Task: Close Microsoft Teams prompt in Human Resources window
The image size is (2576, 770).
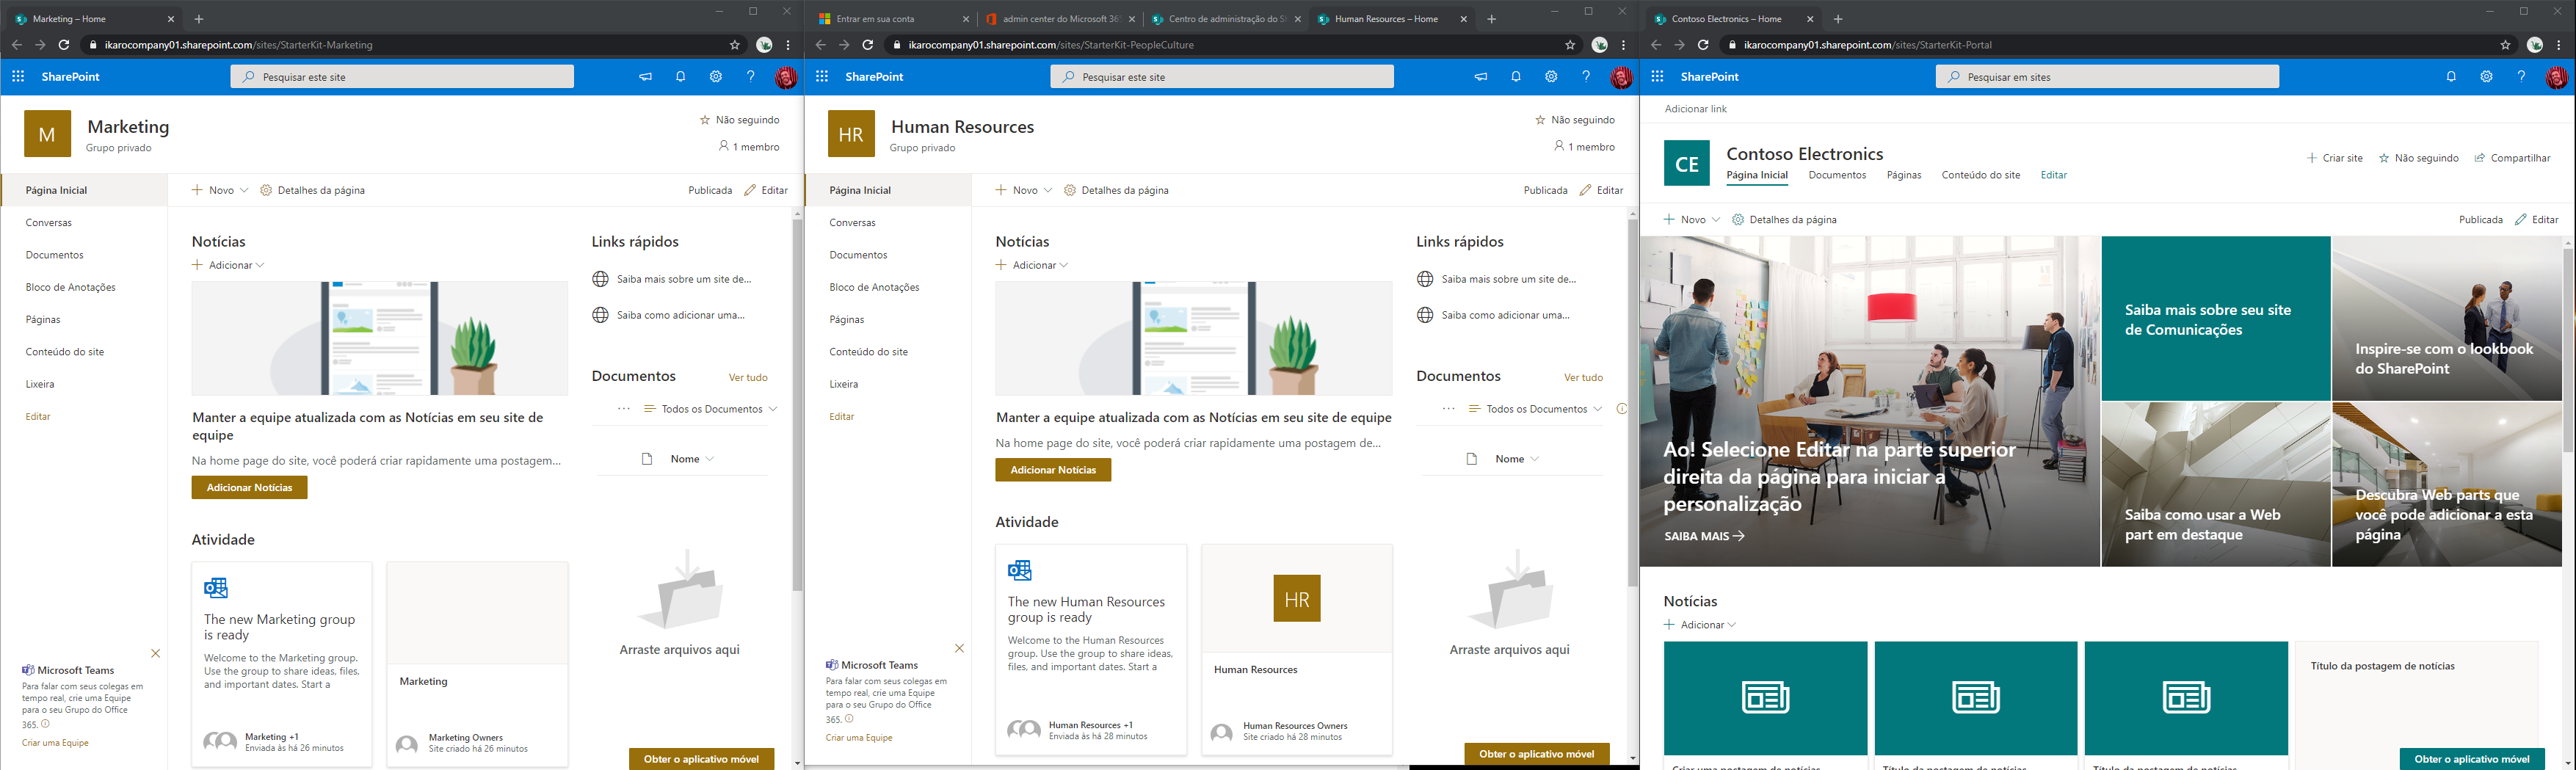Action: pos(959,649)
